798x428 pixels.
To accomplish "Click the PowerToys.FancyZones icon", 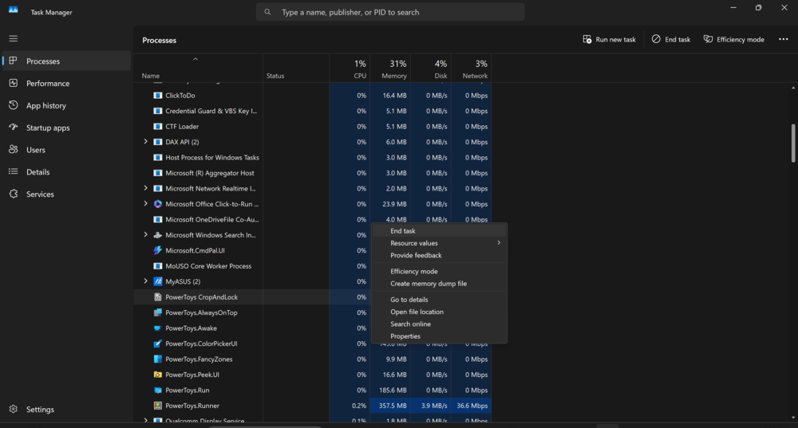I will coord(158,359).
